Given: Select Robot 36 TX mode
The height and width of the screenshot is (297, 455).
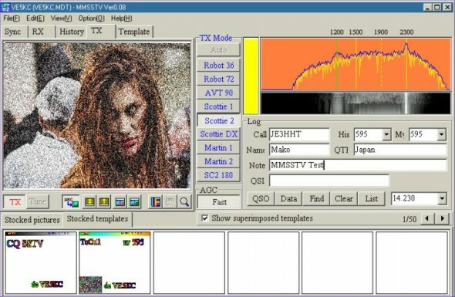Looking at the screenshot, I should pos(219,66).
